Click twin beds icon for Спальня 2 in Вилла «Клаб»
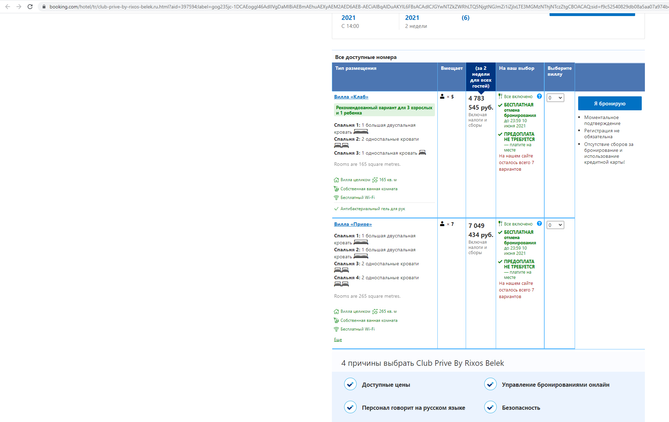Viewport: 669px width, 422px height. tap(341, 146)
